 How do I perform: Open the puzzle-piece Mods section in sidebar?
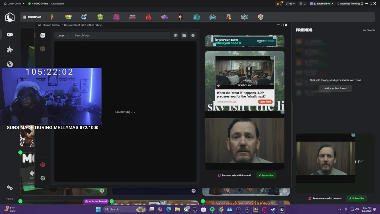(x=10, y=50)
